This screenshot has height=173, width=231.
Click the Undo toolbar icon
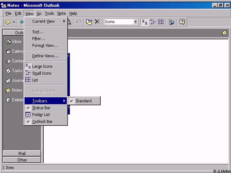point(79,22)
